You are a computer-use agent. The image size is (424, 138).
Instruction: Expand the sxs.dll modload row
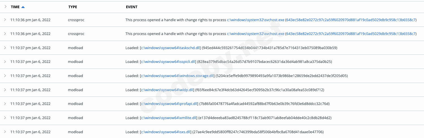point(5,132)
